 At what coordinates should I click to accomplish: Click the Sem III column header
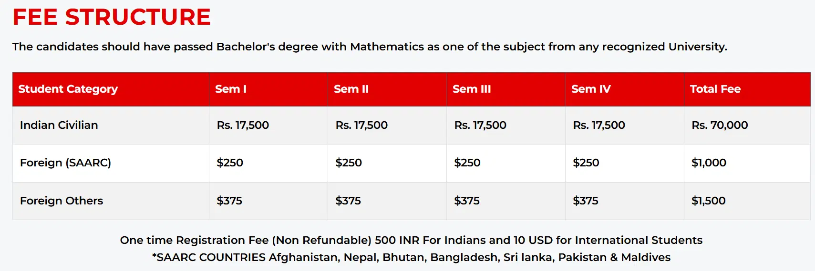[472, 89]
